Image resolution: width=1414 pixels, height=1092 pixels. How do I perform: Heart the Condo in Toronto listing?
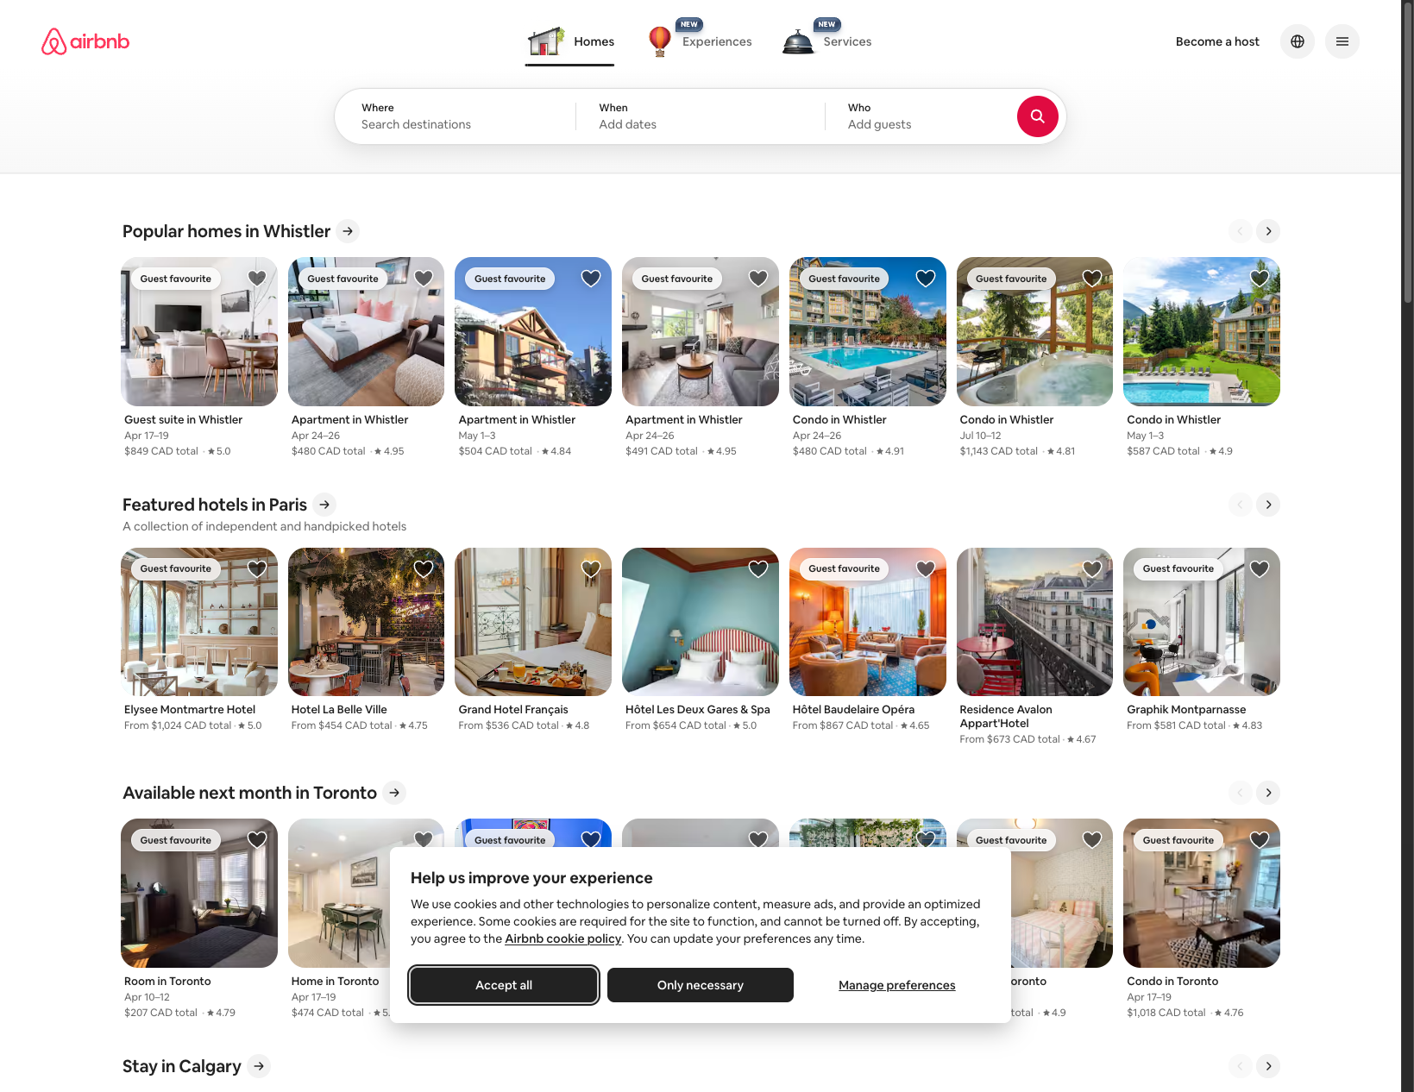pos(1259,839)
